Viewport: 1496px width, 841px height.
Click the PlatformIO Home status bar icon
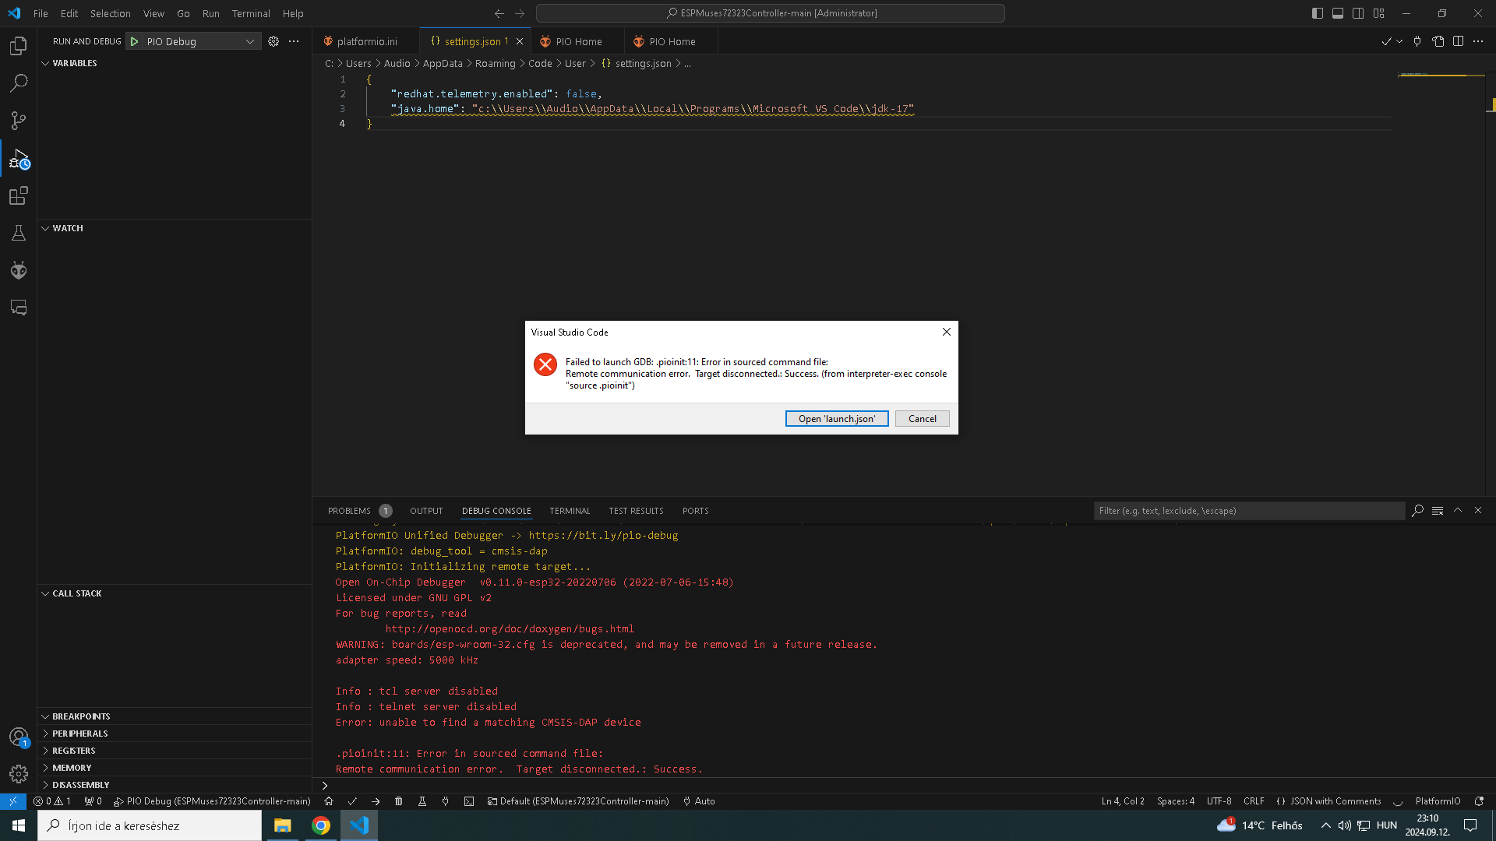point(329,801)
